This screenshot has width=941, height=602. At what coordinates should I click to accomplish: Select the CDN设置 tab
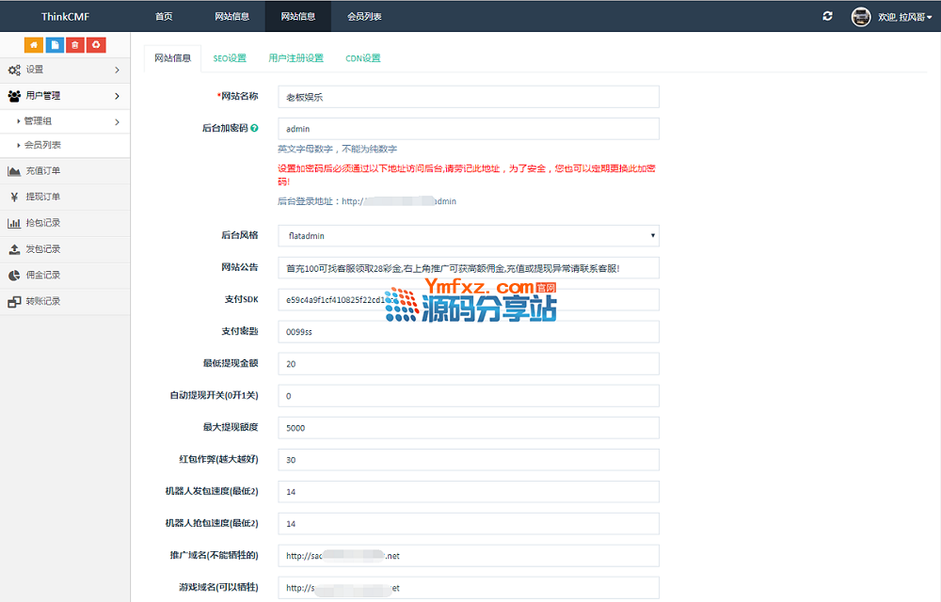[362, 58]
